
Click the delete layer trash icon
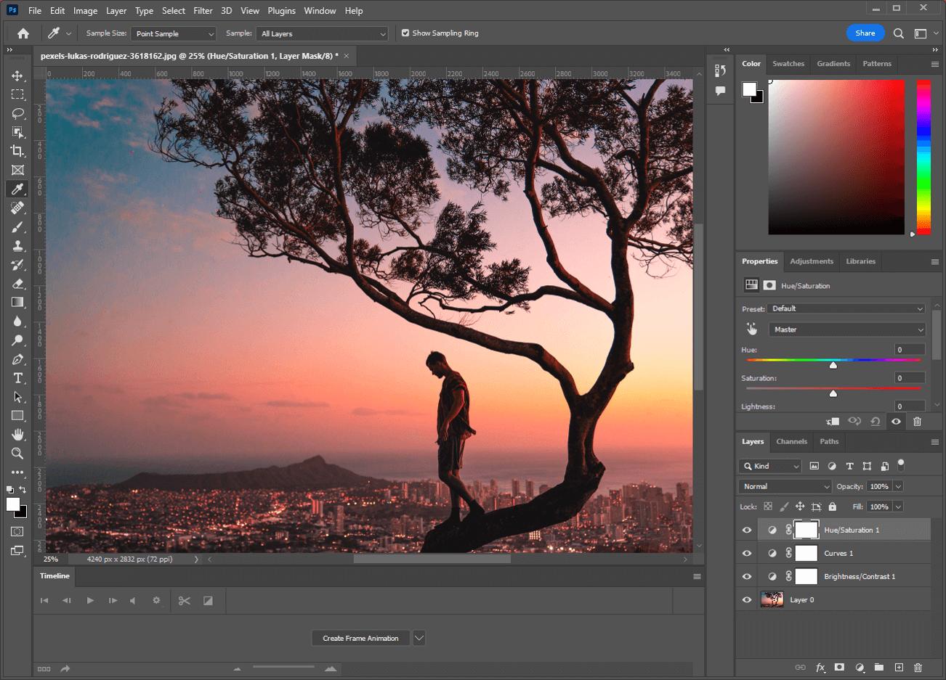pyautogui.click(x=918, y=667)
